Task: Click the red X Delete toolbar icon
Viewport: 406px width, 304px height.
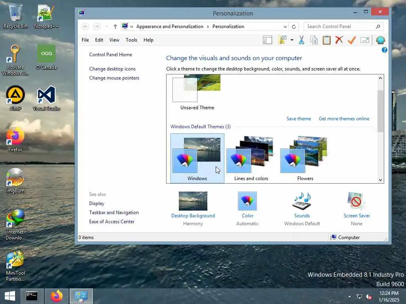Action: (339, 40)
